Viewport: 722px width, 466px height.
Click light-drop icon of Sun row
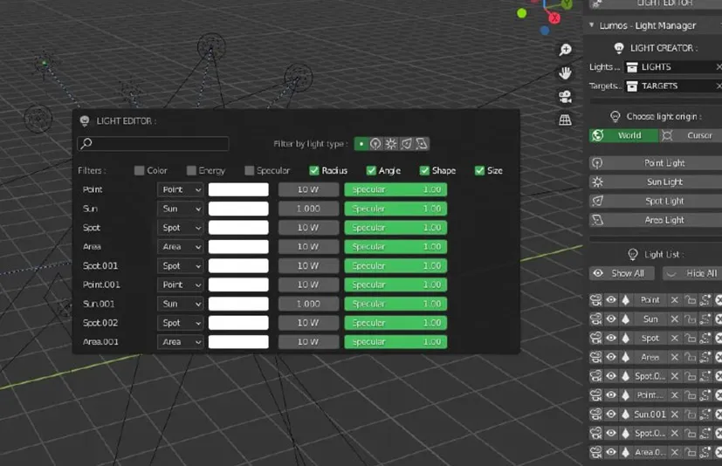[625, 319]
